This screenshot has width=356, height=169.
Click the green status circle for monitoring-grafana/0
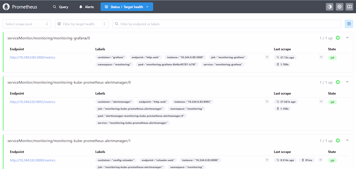tap(338, 38)
